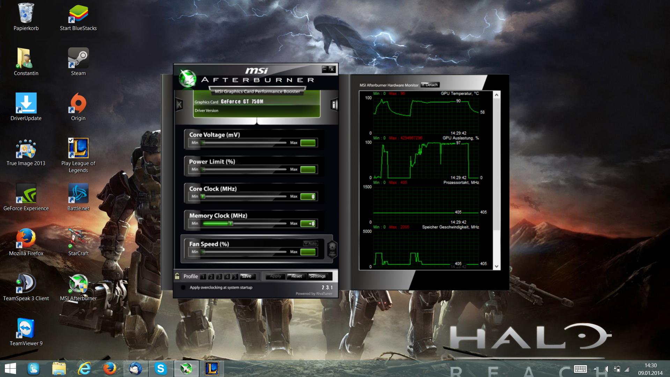Click the Power Limit value field
Screen dimensions: 670x377
[x=308, y=169]
